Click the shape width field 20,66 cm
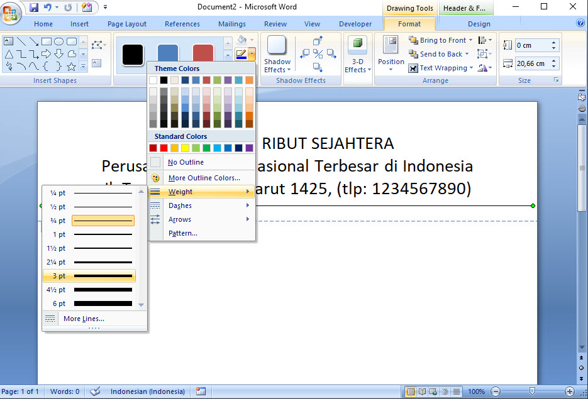 click(532, 63)
